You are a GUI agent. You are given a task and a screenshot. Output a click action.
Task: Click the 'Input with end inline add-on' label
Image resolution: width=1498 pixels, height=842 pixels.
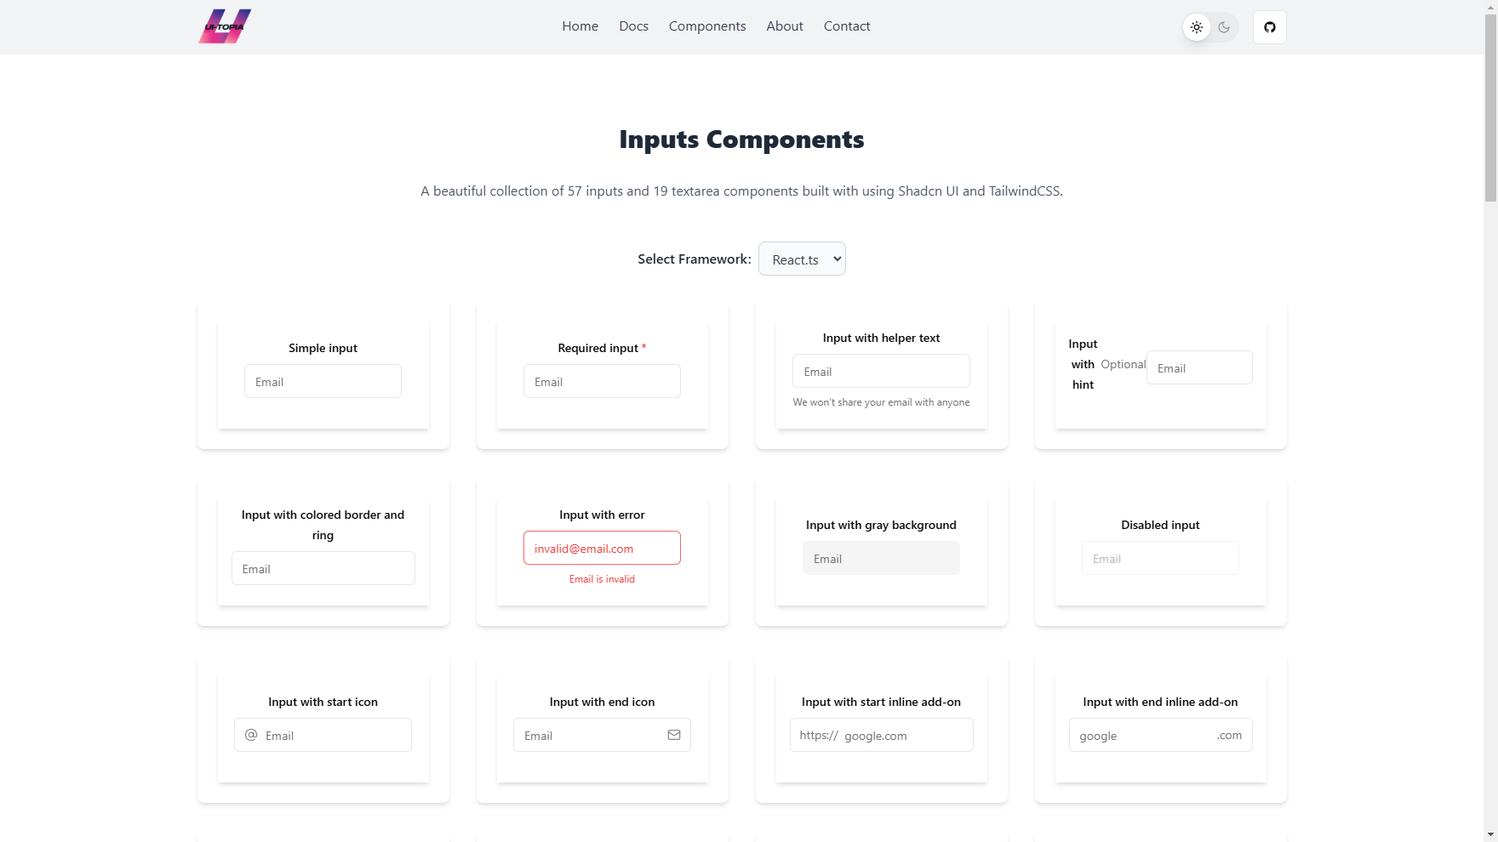click(x=1160, y=702)
